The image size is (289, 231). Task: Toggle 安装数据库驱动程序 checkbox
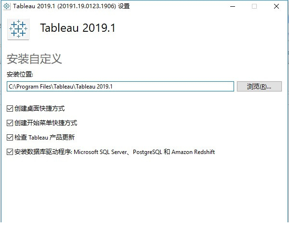[10, 152]
